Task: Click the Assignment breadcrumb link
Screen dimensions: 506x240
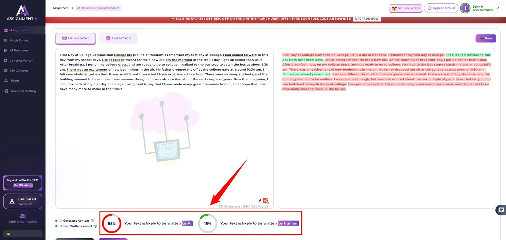Action: (61, 8)
